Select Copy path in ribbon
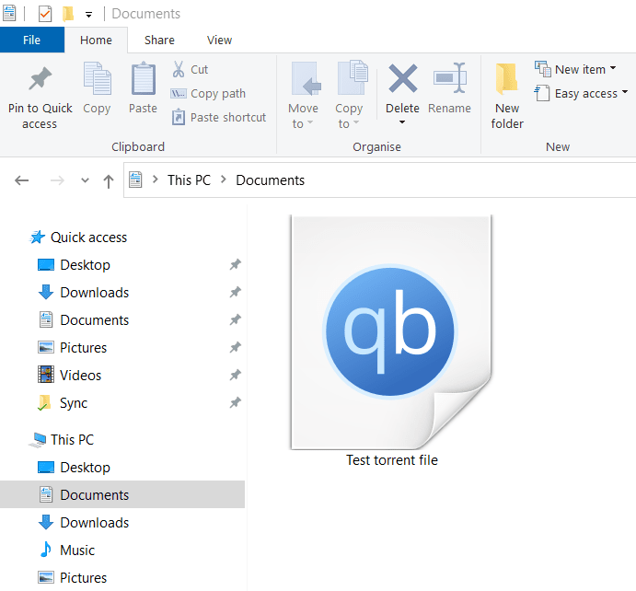The height and width of the screenshot is (591, 636). [x=208, y=93]
